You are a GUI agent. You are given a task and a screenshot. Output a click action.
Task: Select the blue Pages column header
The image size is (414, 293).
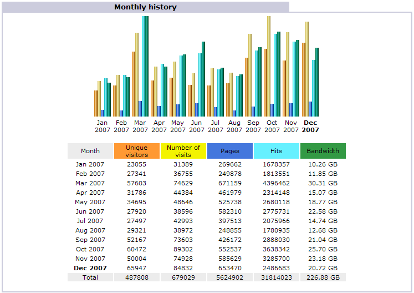click(230, 151)
